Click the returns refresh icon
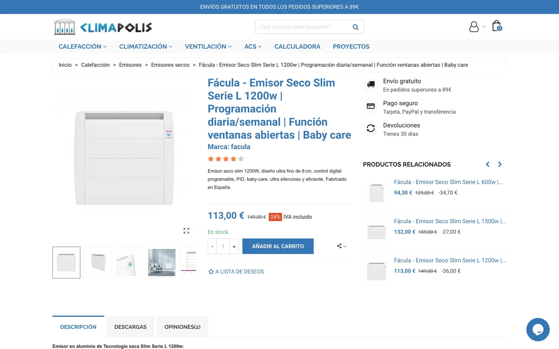Viewport: 559px width, 349px height. [371, 128]
